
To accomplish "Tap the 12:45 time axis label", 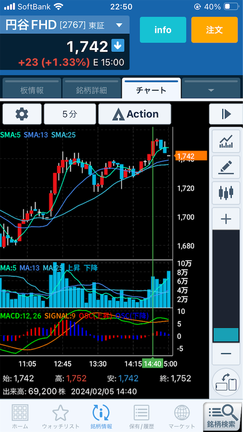I will coord(62,364).
